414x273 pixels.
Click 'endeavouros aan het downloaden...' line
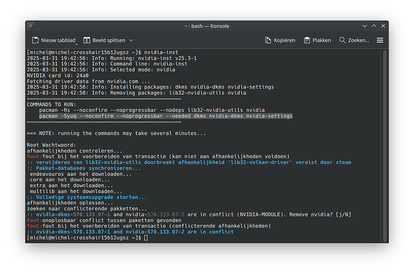coord(80,174)
